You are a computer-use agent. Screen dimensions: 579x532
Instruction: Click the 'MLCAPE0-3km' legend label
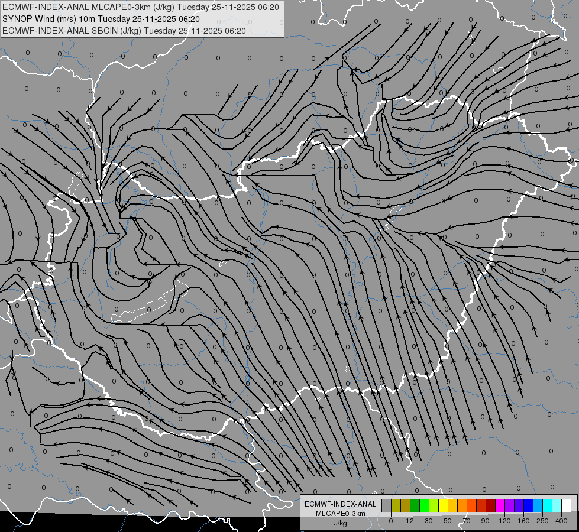(341, 514)
